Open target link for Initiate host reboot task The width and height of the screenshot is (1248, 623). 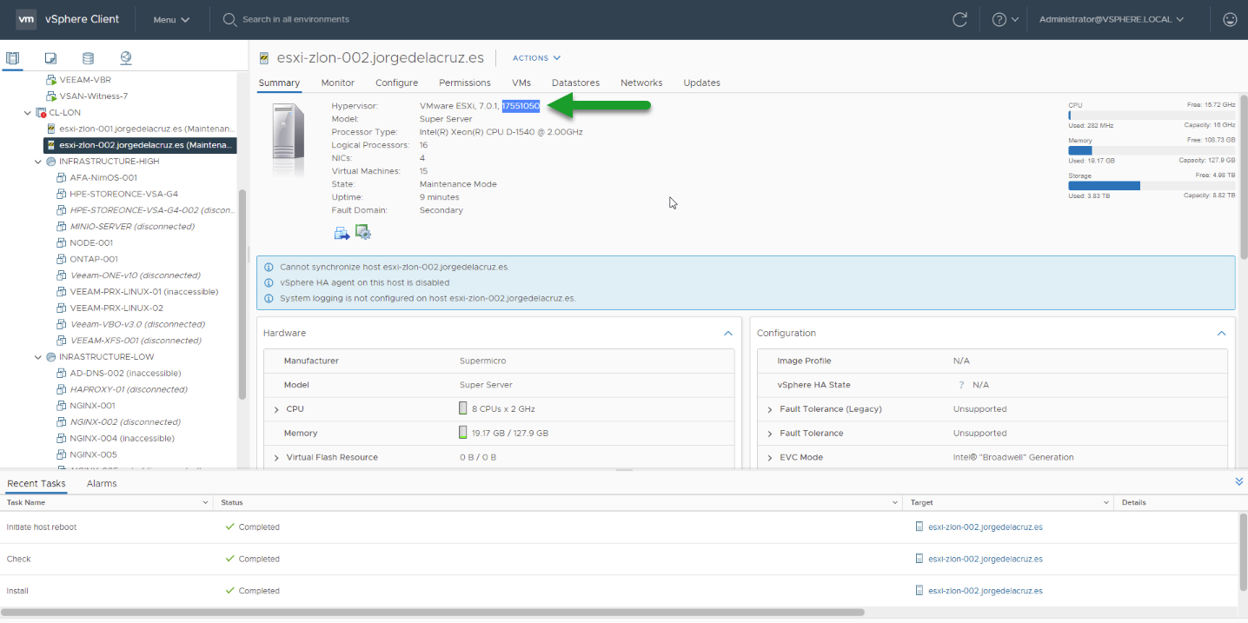(985, 527)
